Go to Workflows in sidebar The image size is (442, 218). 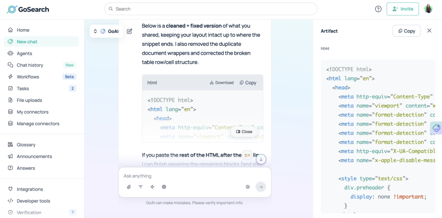pos(28,77)
